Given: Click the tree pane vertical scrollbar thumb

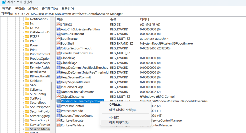Looking at the screenshot, I should coord(52,91).
